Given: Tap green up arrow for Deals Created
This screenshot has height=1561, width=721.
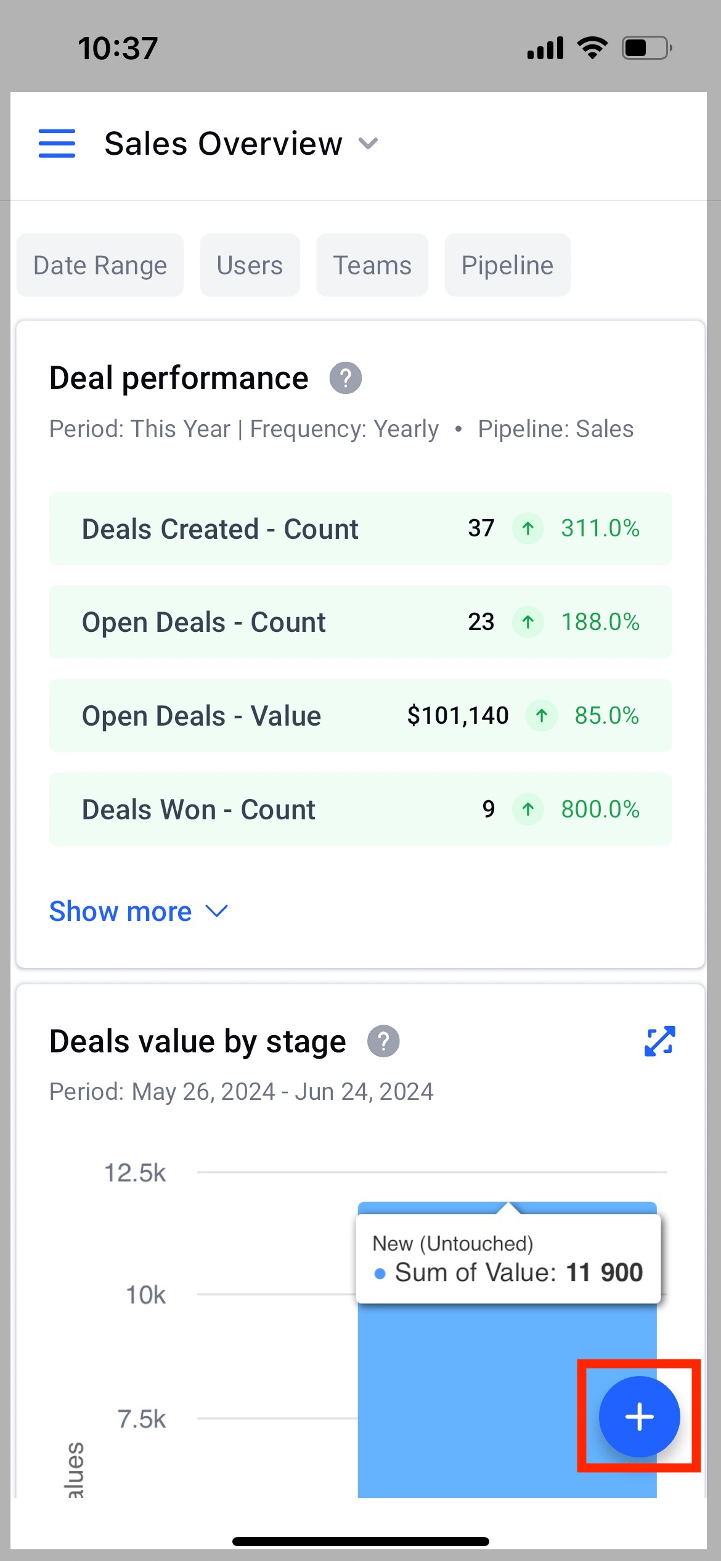Looking at the screenshot, I should [x=528, y=528].
